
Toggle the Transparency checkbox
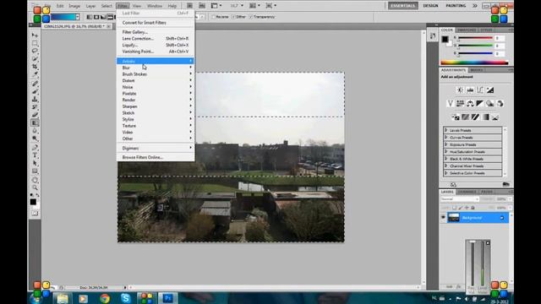click(x=251, y=17)
